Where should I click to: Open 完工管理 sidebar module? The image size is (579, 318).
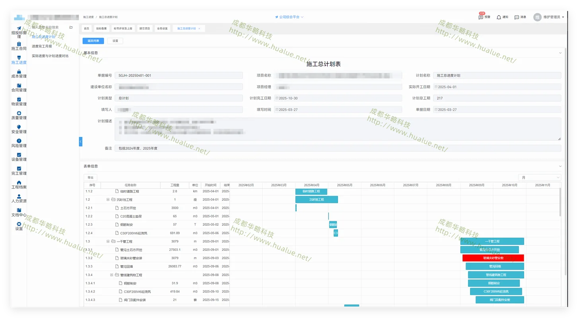point(19,171)
